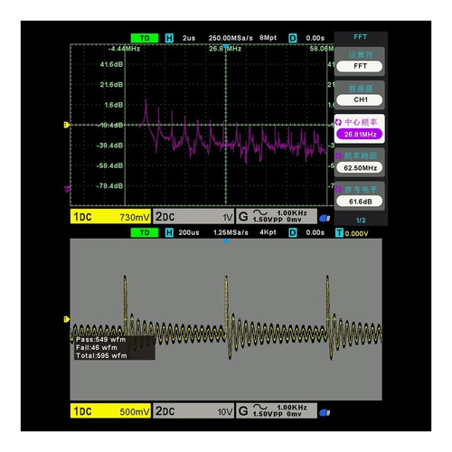Go to next menu page via 1/2
The image size is (452, 452).
(x=361, y=221)
